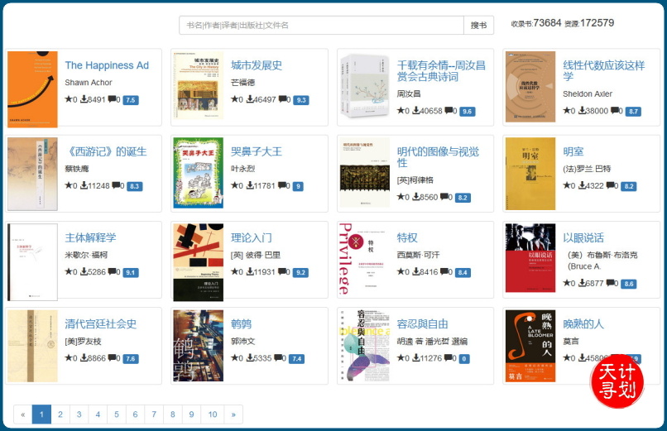Click the 特权 book cover thumbnail
The image size is (667, 431).
(x=364, y=259)
